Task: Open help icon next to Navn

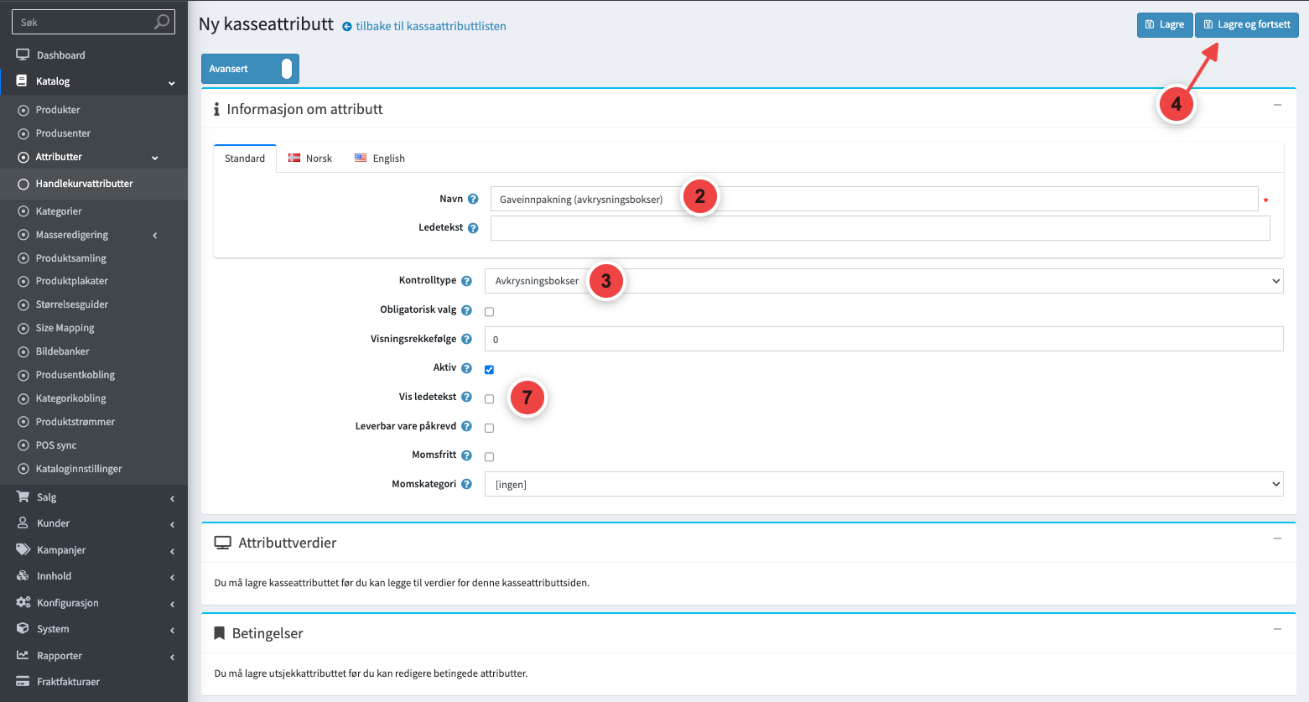Action: [x=473, y=199]
